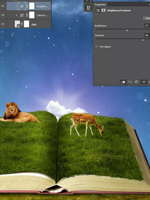Hide the Brightness/Contrast layer with its eye icon

pos(3,6)
